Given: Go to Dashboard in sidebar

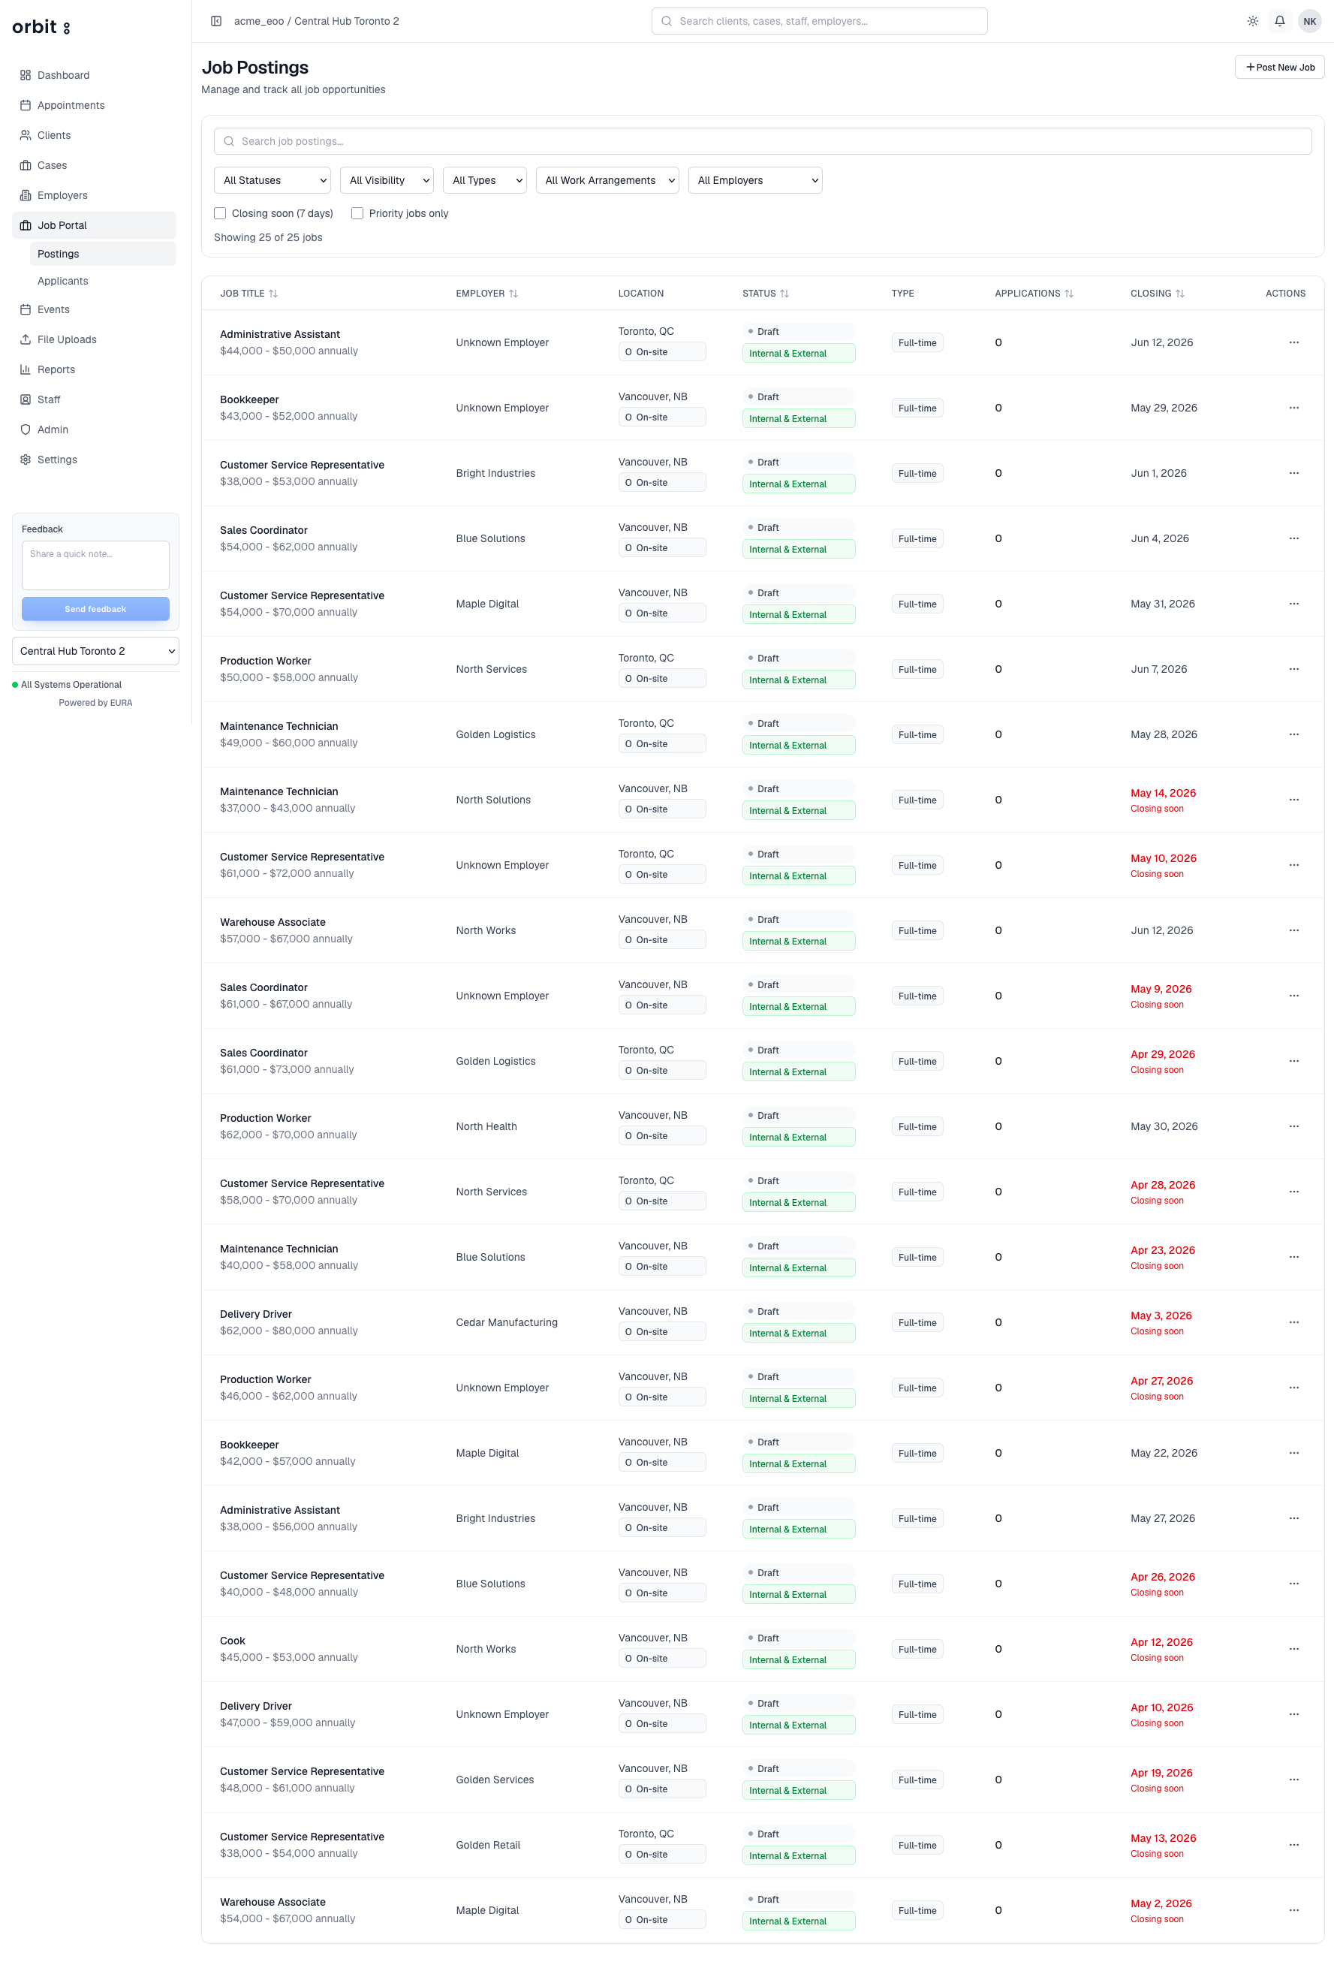Looking at the screenshot, I should point(95,75).
